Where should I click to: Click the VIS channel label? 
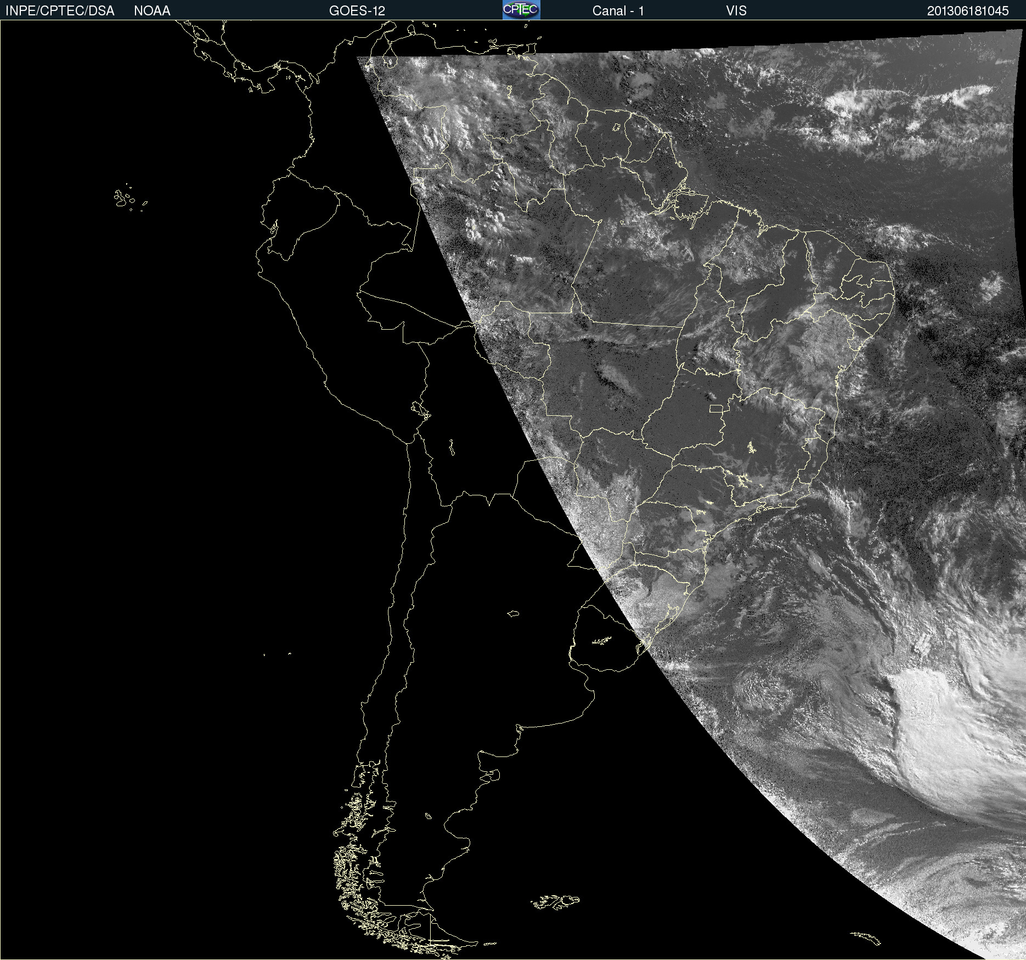coord(736,11)
